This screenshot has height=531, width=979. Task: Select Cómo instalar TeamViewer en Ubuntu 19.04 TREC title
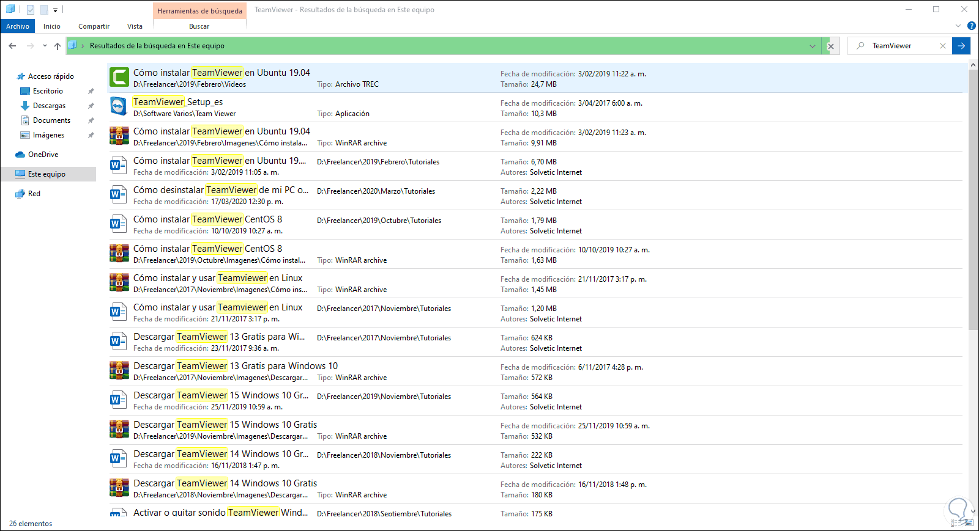[221, 73]
